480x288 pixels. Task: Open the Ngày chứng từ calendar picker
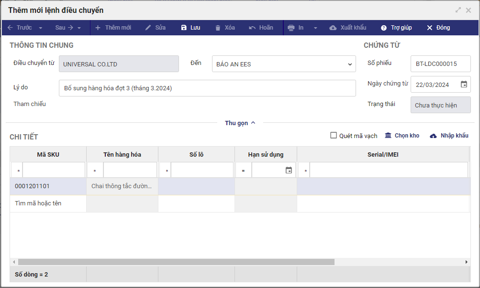pyautogui.click(x=464, y=84)
